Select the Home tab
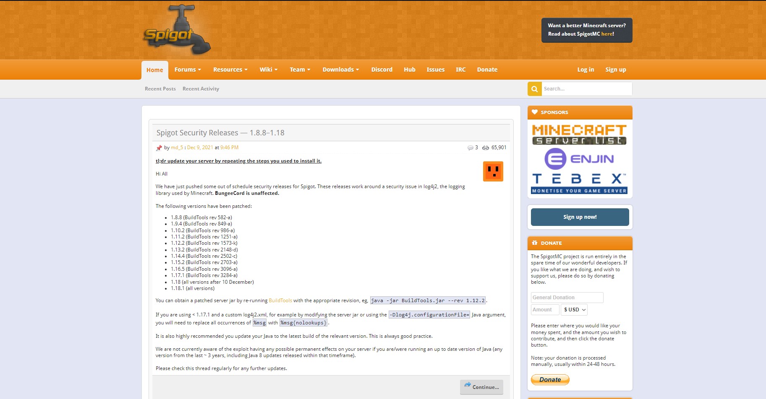The width and height of the screenshot is (766, 399). 155,70
